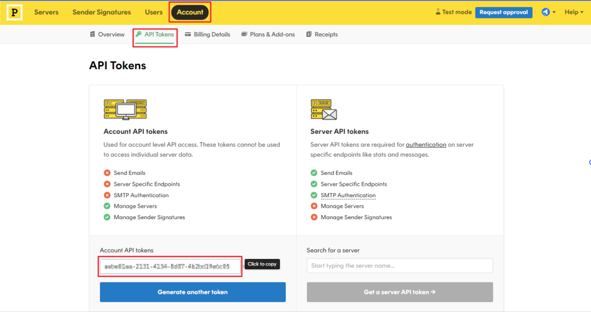591x312 pixels.
Task: Click the Search for a server label
Action: [333, 250]
